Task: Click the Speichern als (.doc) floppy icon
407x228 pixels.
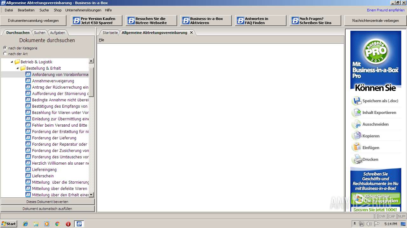Action: click(357, 101)
